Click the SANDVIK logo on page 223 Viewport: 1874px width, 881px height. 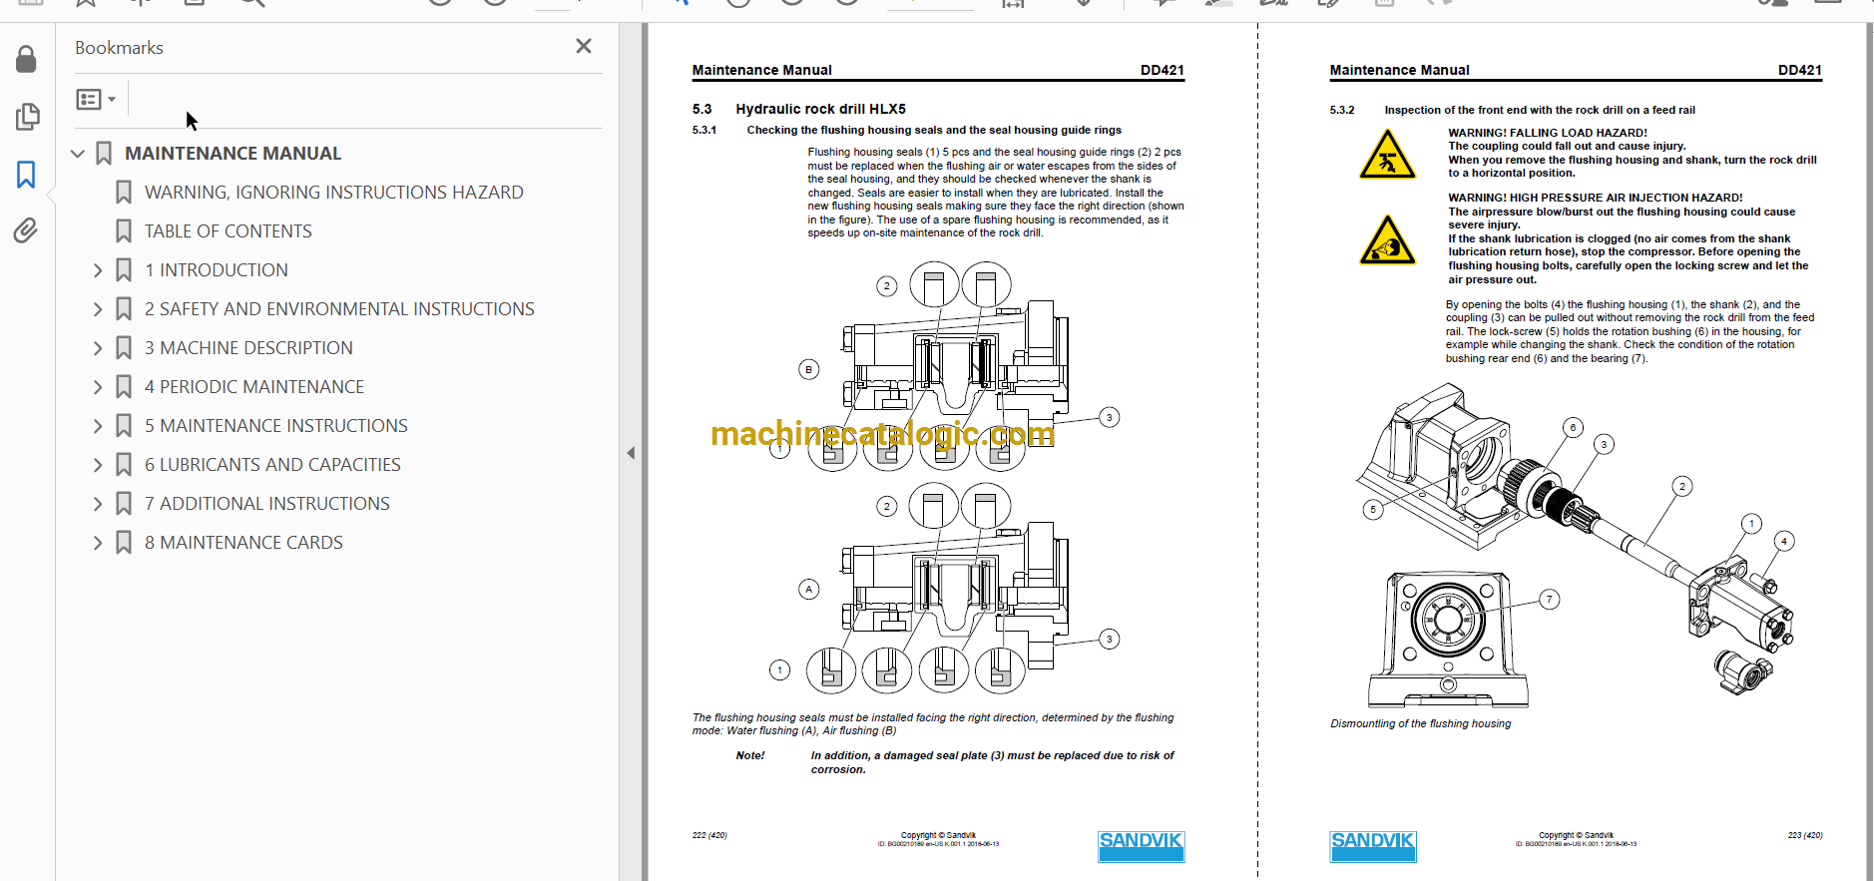click(x=1373, y=846)
